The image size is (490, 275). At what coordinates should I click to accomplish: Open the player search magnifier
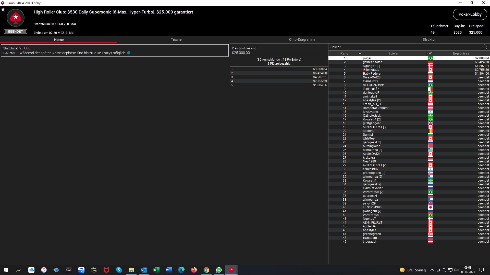tap(485, 47)
